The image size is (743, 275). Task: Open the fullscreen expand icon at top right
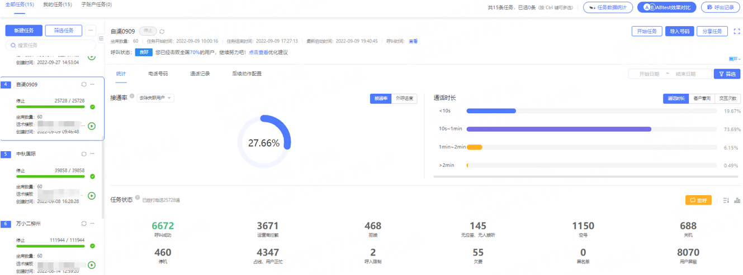[x=736, y=31]
